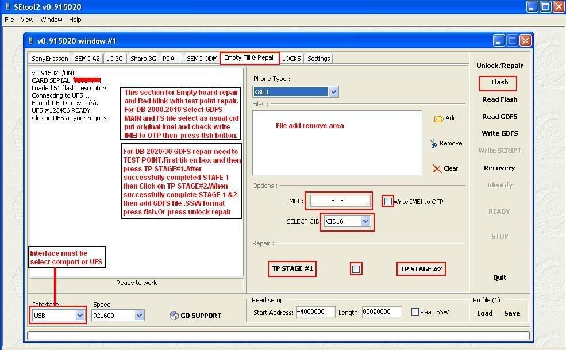
Task: Click the progress bar at the bottom
Action: pyautogui.click(x=278, y=336)
